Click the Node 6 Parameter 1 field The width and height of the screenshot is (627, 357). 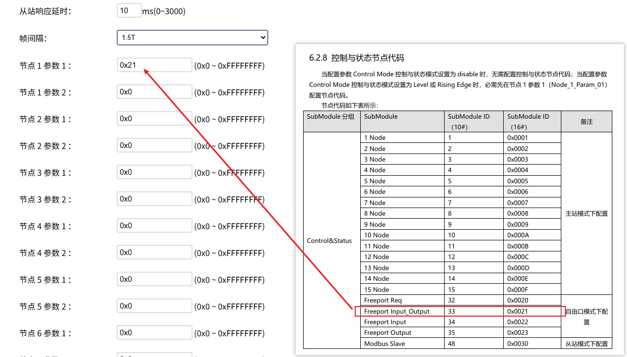click(x=154, y=333)
